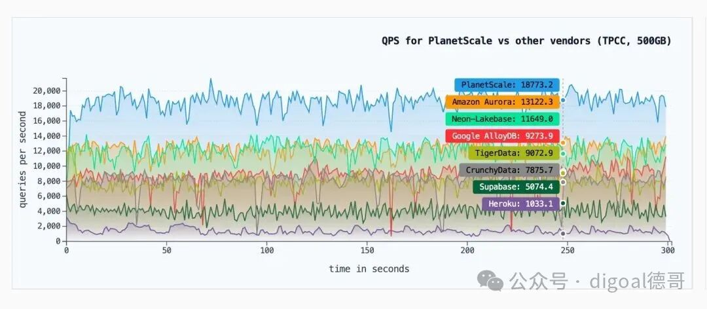Click the 4,000 y-axis tick label
This screenshot has width=707, height=309.
[x=49, y=211]
